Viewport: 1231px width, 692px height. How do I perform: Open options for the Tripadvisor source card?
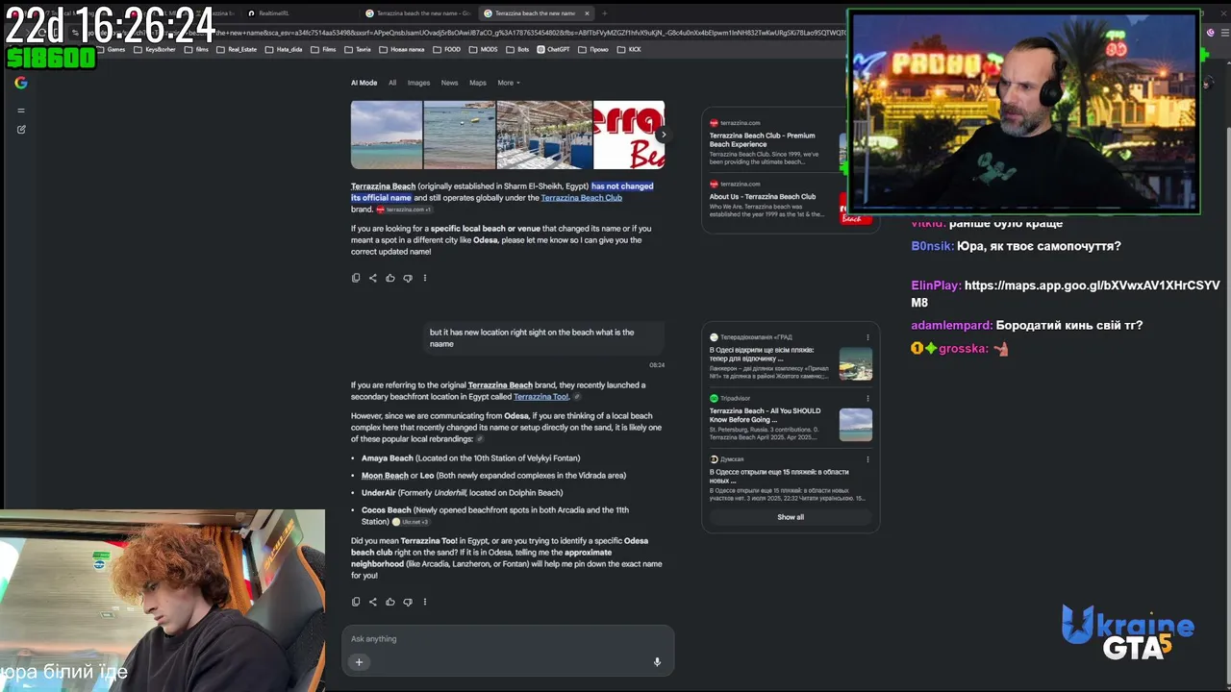[x=867, y=398]
